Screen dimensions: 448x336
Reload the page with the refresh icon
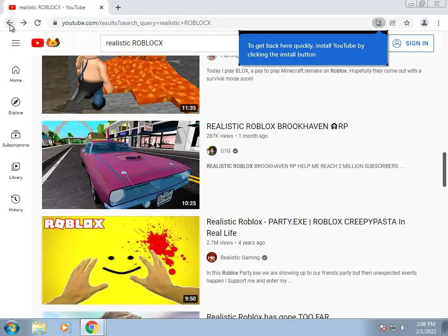[38, 23]
